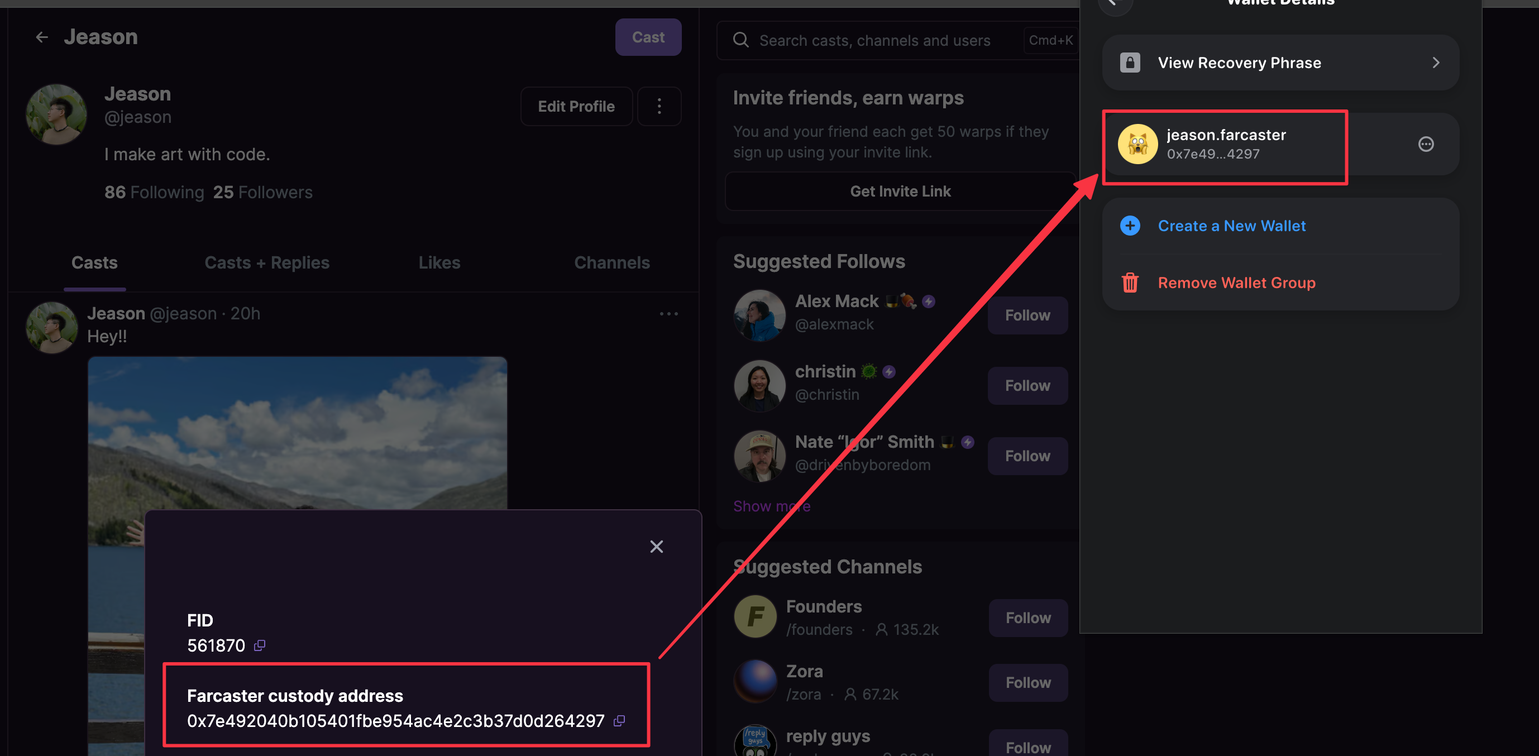Screen dimensions: 1539x756
Task: Expand View Recovery Phrase chevron
Action: point(1435,63)
